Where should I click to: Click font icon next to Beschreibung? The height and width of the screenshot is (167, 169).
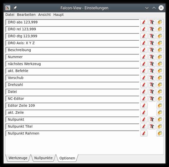(152, 50)
